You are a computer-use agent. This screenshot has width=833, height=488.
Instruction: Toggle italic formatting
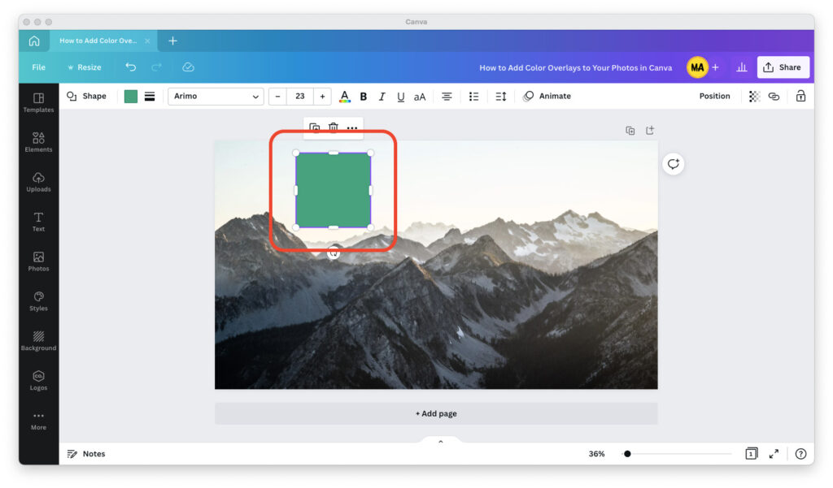pos(382,97)
